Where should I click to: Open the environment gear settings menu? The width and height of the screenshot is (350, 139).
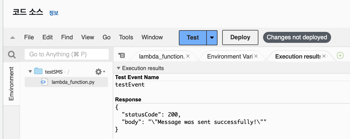pyautogui.click(x=99, y=72)
